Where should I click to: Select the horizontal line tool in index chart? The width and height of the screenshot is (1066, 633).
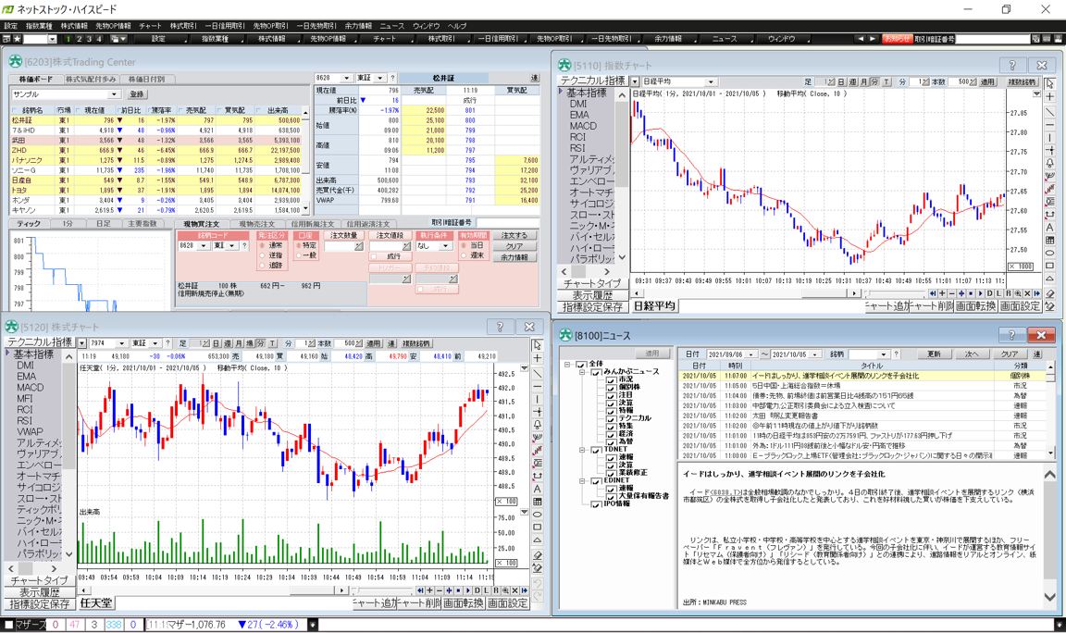1050,124
